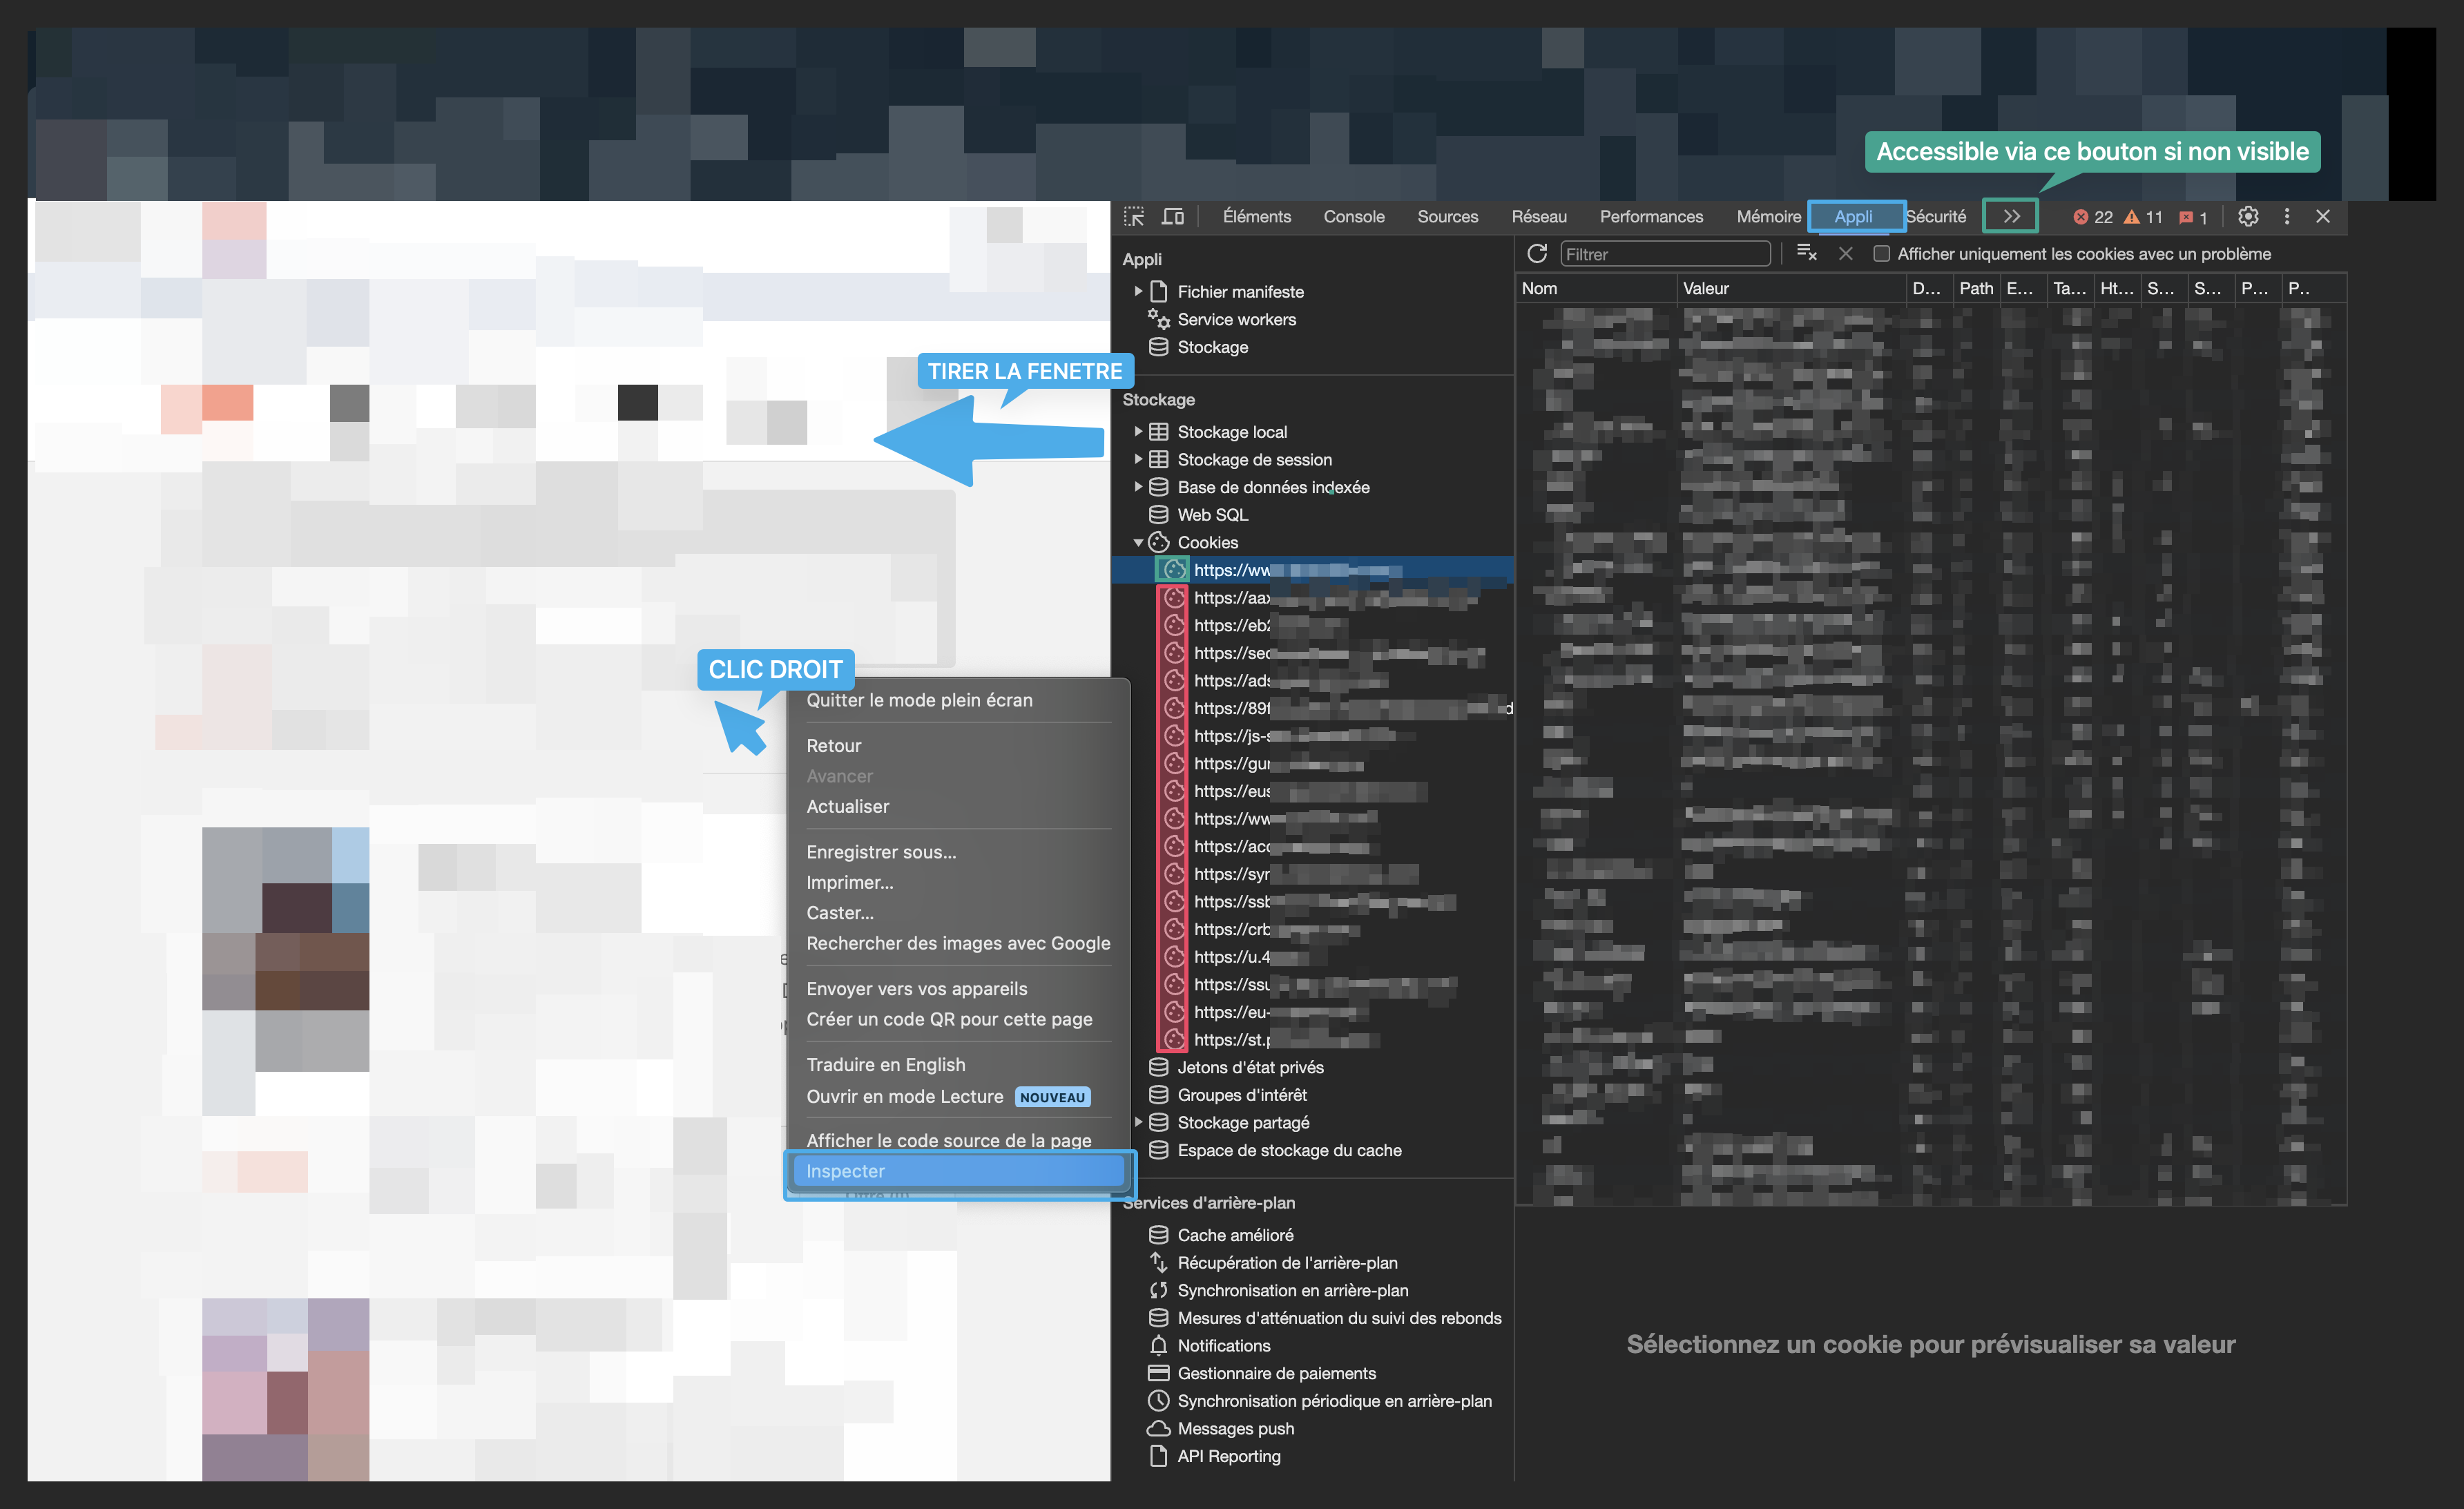This screenshot has width=2464, height=1509.
Task: Switch to the Réseau tab
Action: point(1538,216)
